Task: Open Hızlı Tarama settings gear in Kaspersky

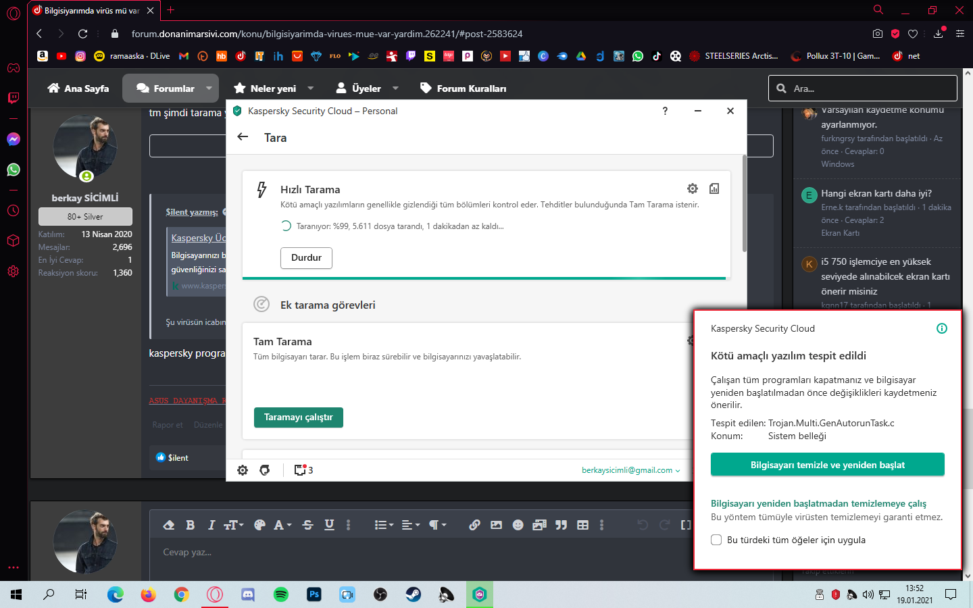Action: [693, 188]
